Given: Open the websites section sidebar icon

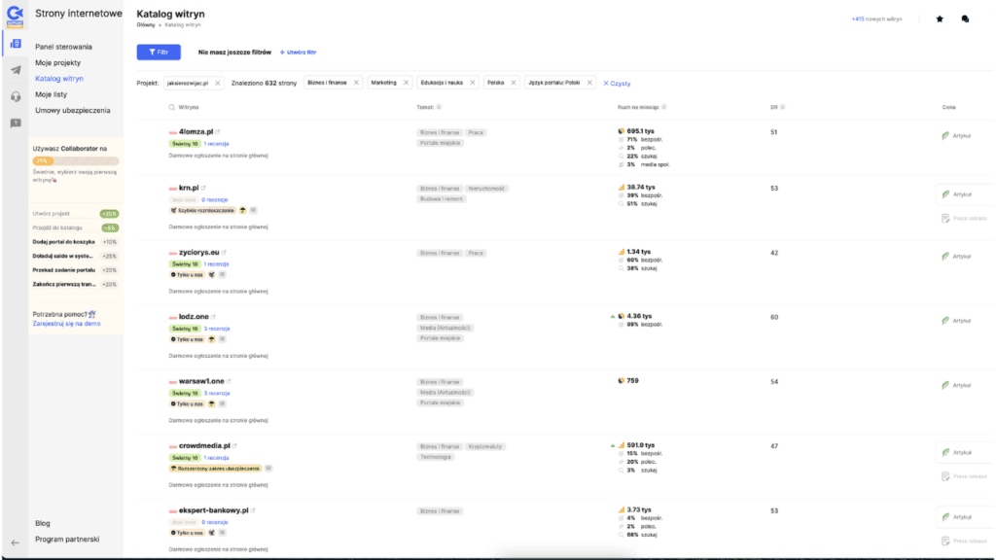Looking at the screenshot, I should (x=16, y=44).
